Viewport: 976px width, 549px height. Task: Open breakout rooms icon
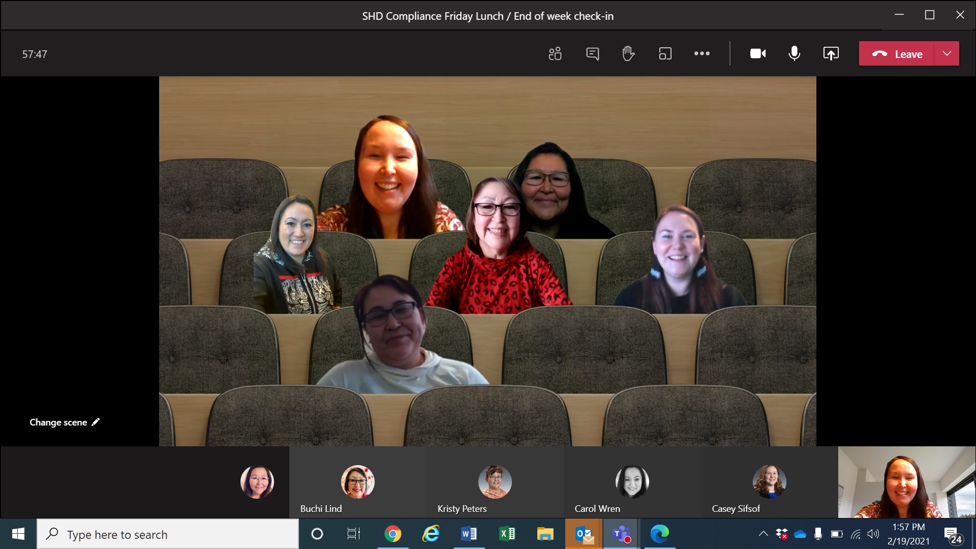[x=665, y=54]
